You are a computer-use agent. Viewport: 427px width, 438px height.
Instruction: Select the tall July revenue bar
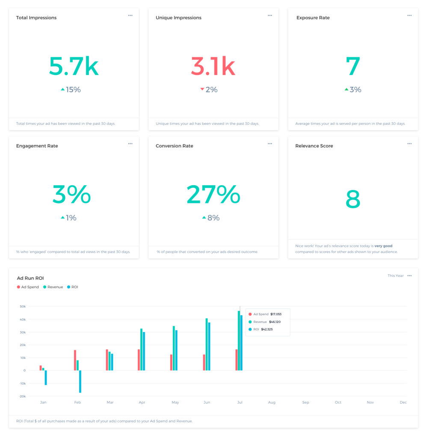(x=239, y=340)
